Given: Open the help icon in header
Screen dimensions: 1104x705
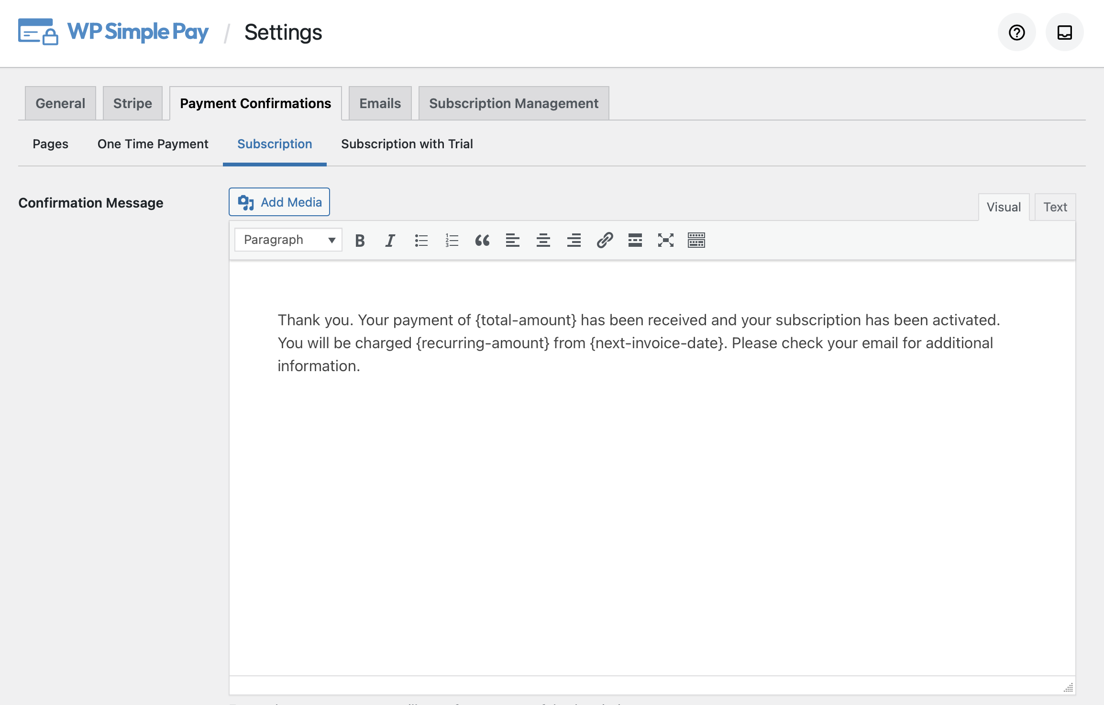Looking at the screenshot, I should click(1016, 33).
